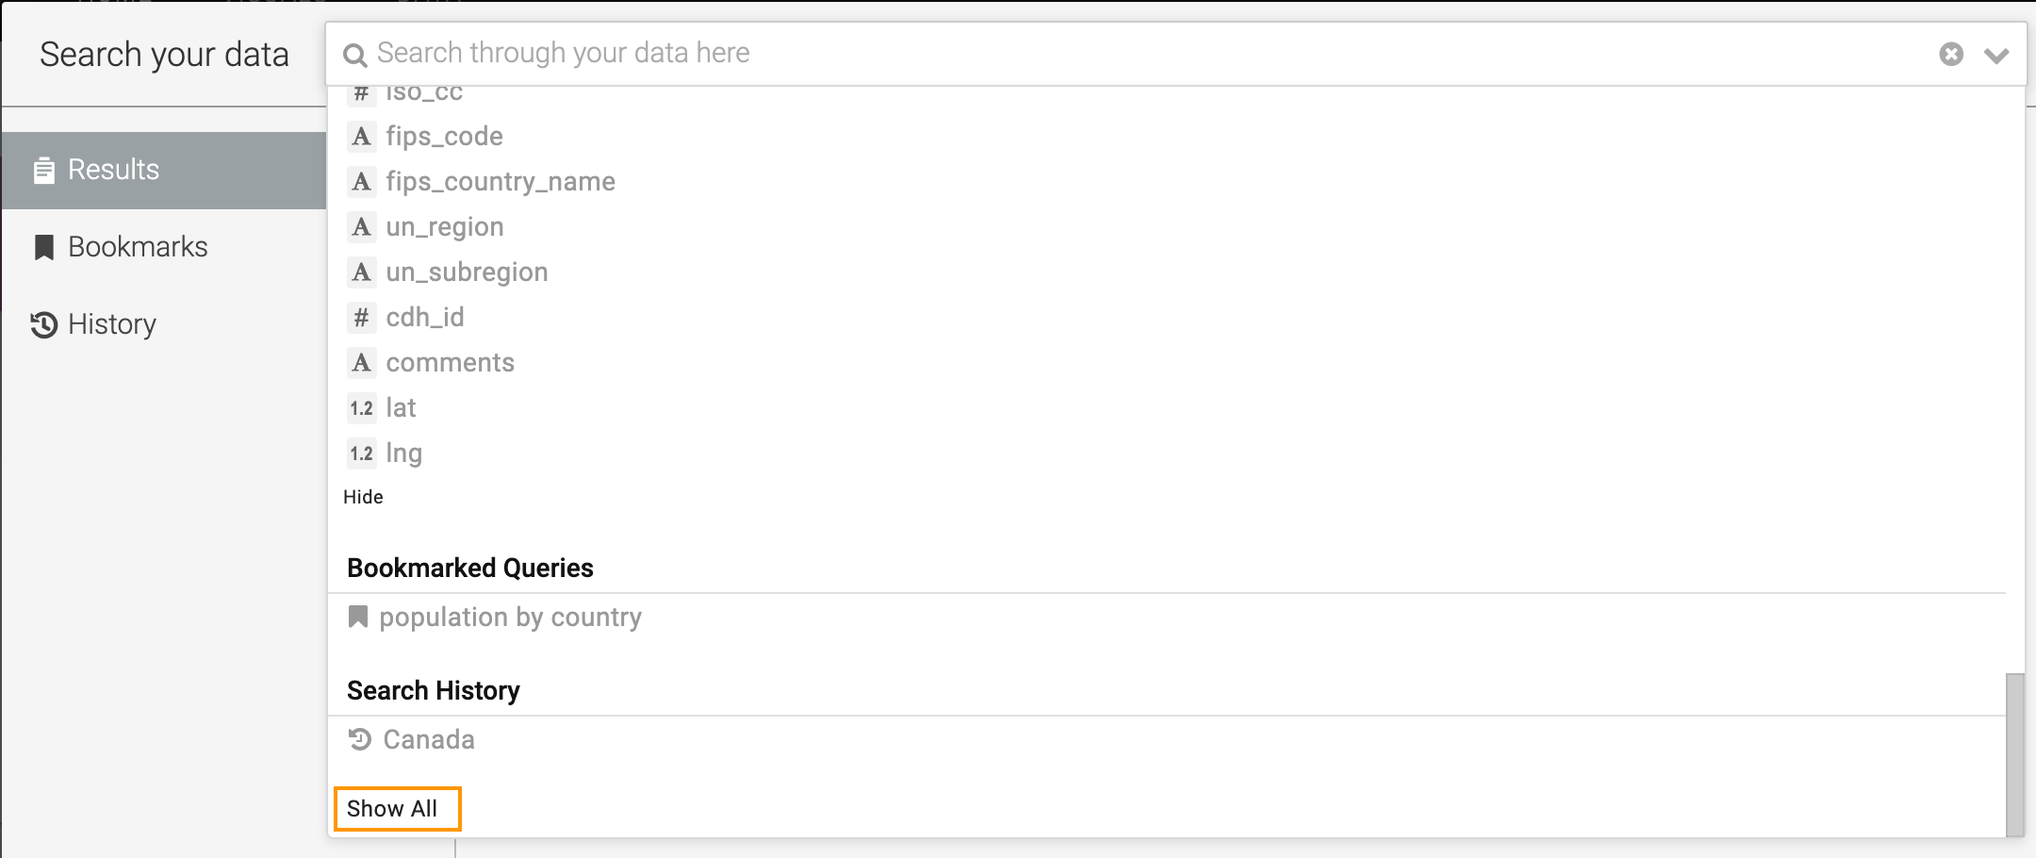Click the bookmark icon beside population by country
Screen dimensions: 2036x858
358,618
